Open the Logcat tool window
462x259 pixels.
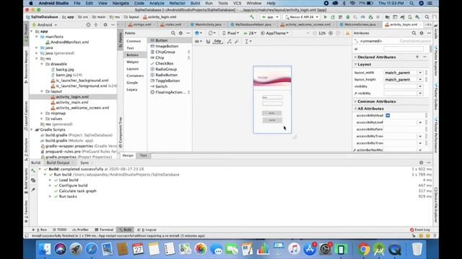point(147,230)
